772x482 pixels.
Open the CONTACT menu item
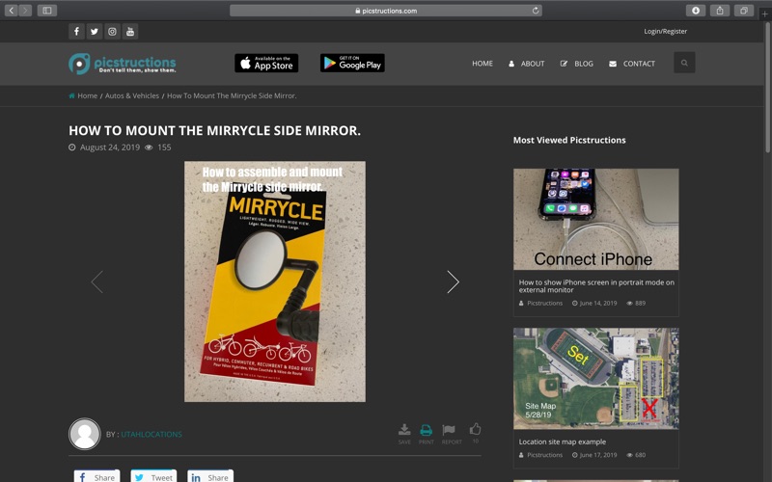pos(632,64)
